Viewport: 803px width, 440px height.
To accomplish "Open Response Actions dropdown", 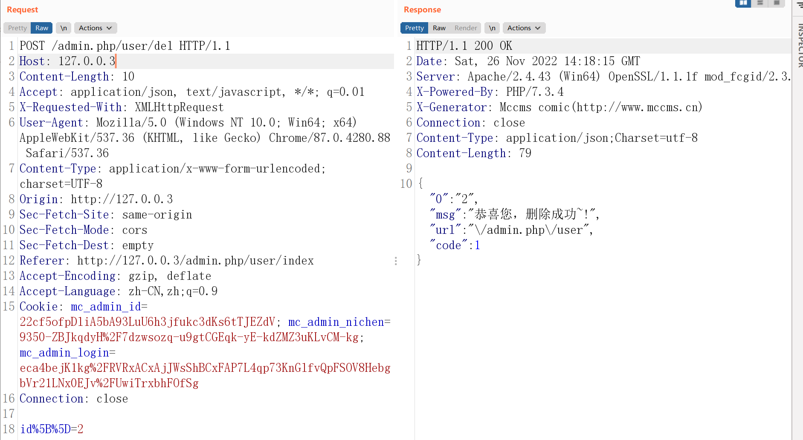I will pos(524,28).
